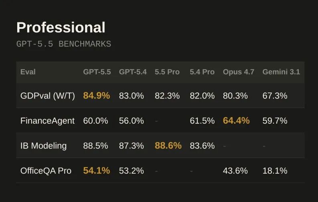The height and width of the screenshot is (202, 318).
Task: Select the GPT-5.5 BENCHMARKS subtitle
Action: pyautogui.click(x=64, y=44)
